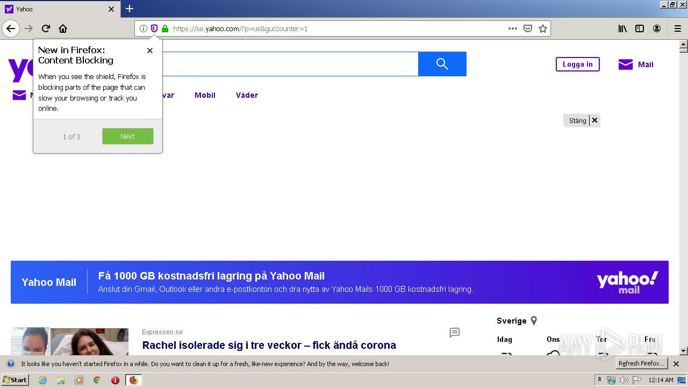Launch Opera from the taskbar
Screen dimensions: 688x387
tap(115, 380)
